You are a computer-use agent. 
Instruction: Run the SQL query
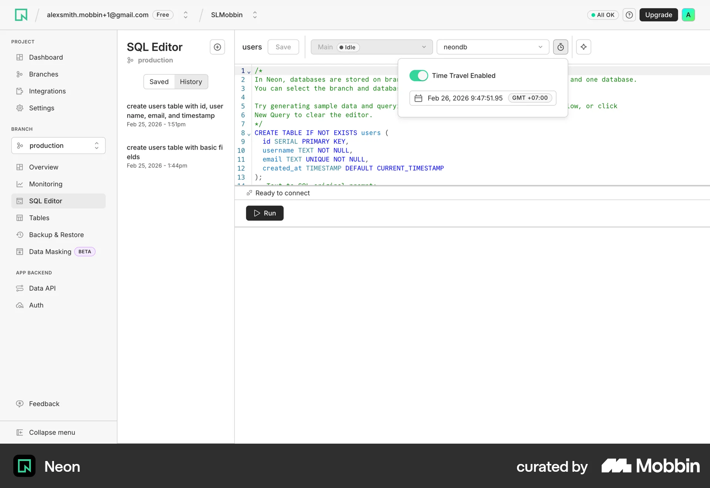[x=265, y=213]
